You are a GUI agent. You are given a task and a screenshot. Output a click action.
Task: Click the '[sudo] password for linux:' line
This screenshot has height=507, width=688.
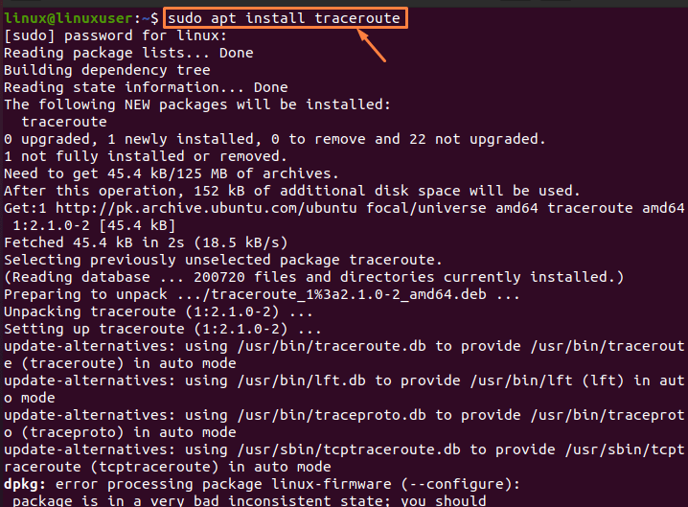click(x=115, y=35)
